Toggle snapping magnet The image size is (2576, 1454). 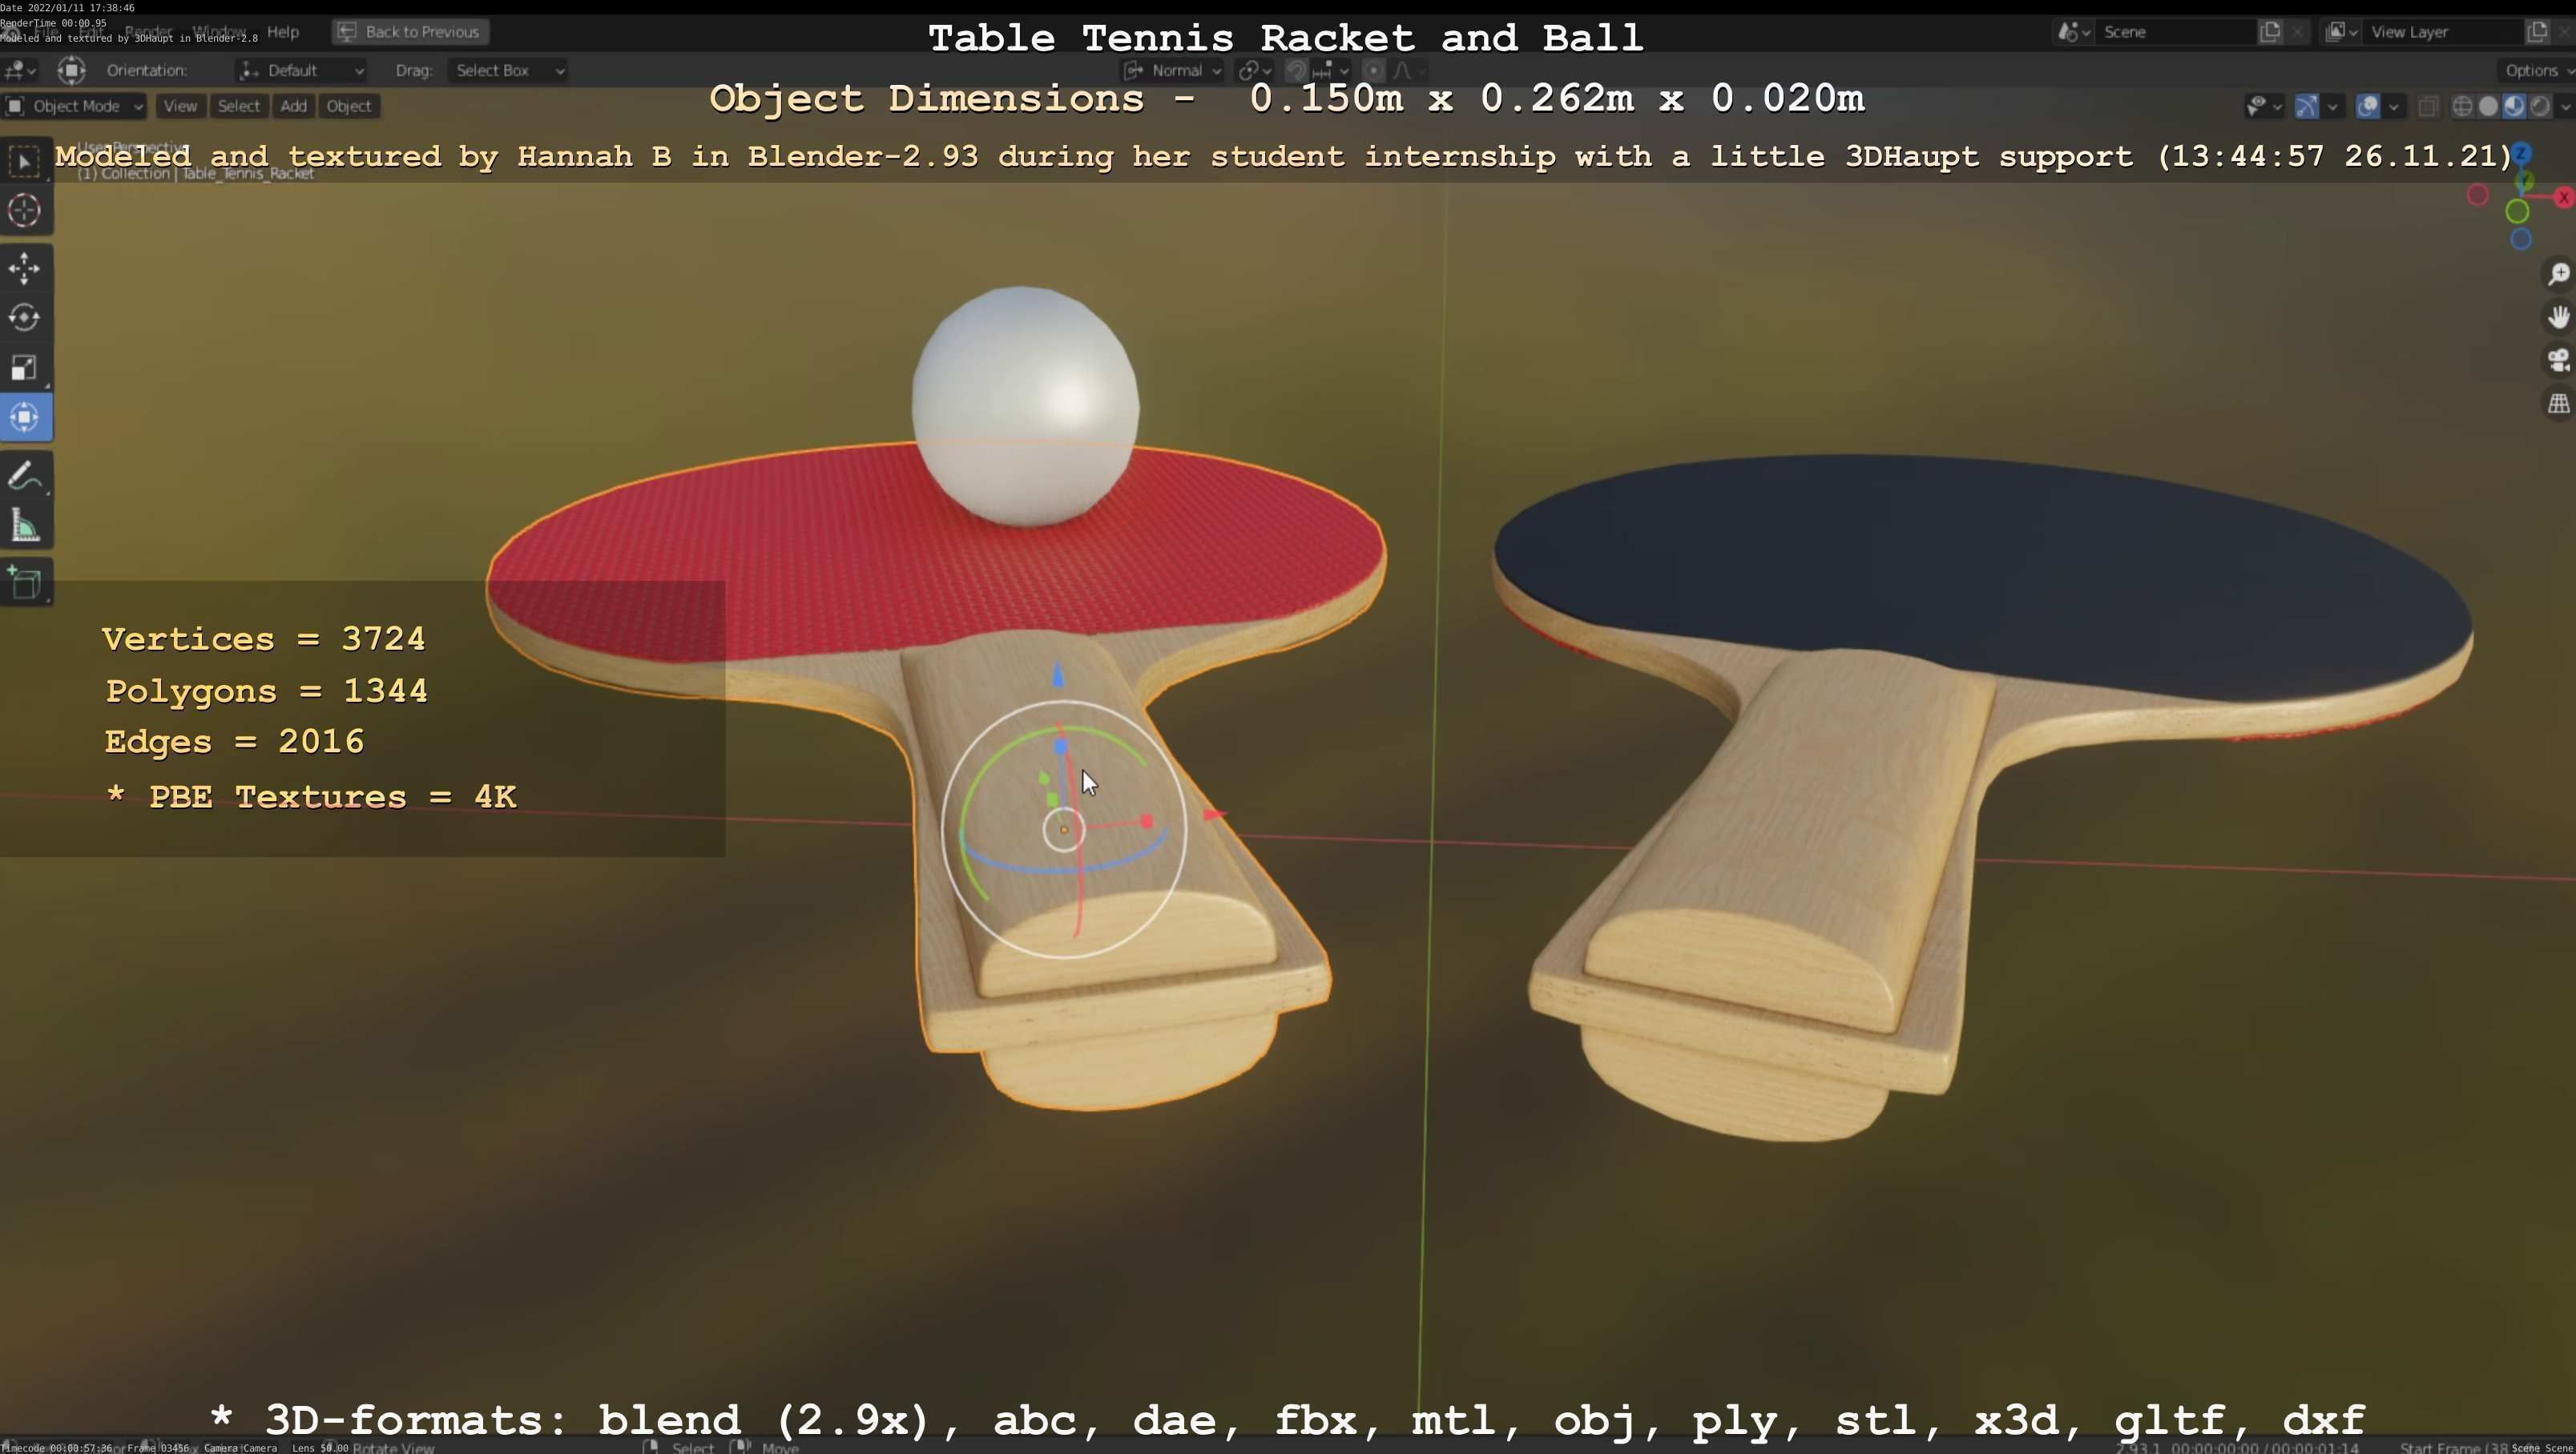tap(1296, 70)
